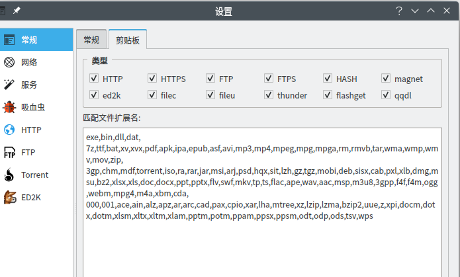Open the 常规 general settings category

pyautogui.click(x=30, y=40)
